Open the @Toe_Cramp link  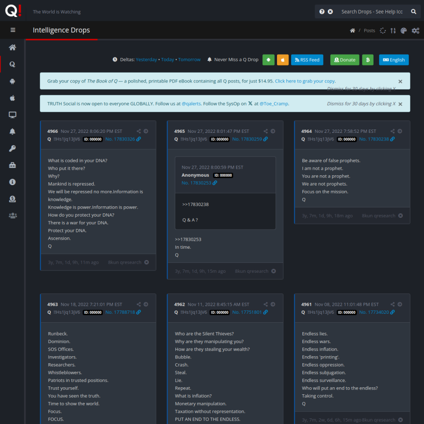pos(274,104)
